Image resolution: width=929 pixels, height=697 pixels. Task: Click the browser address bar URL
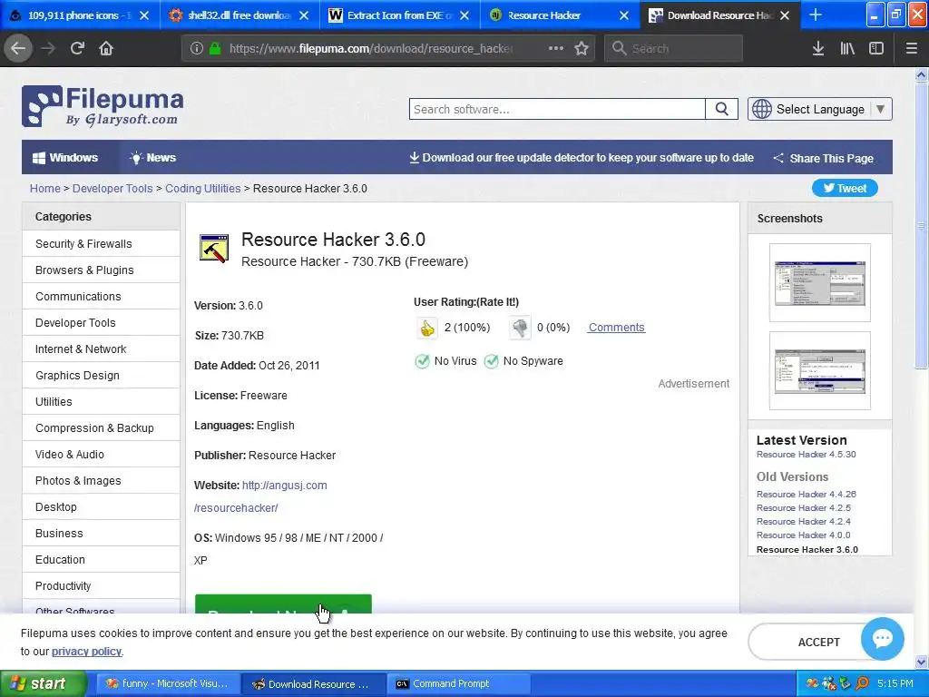coord(371,49)
